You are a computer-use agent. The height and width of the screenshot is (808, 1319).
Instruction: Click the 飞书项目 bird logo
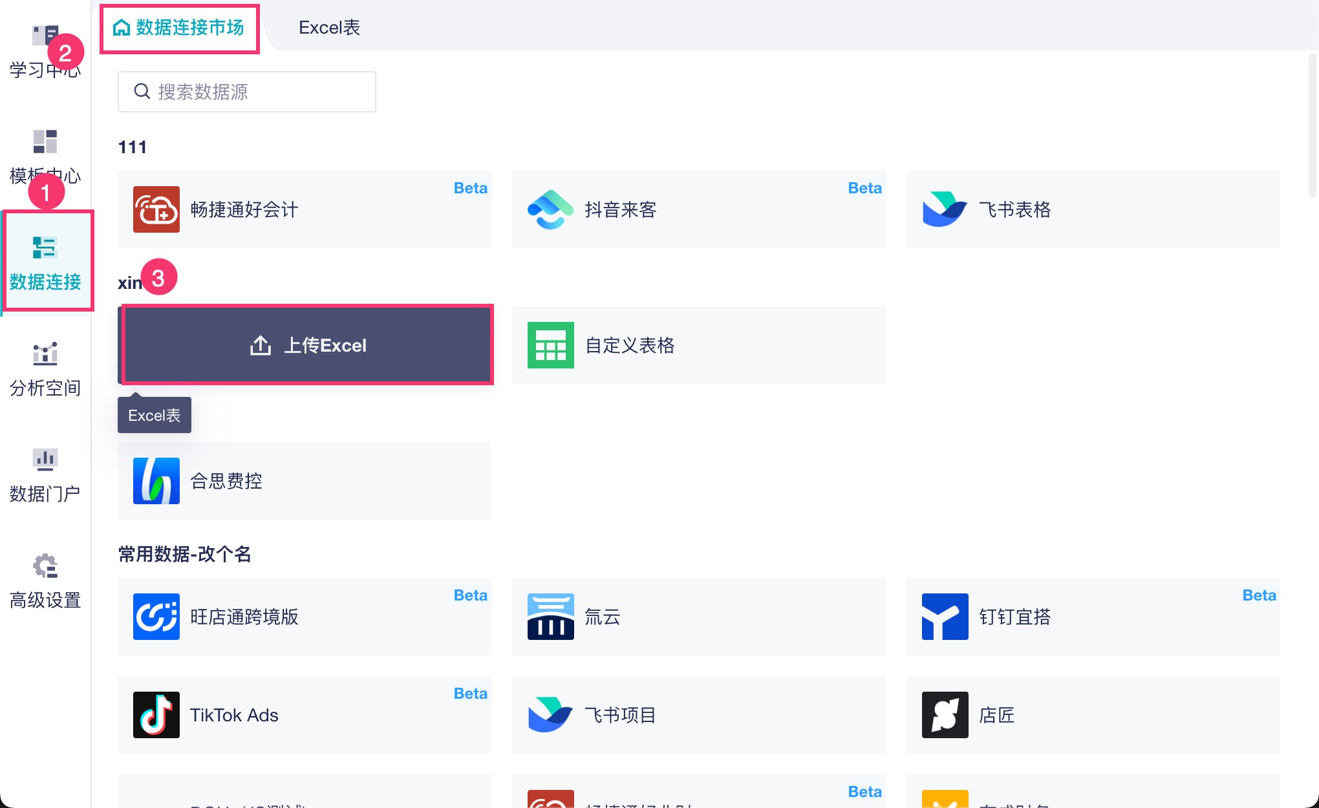[x=551, y=715]
